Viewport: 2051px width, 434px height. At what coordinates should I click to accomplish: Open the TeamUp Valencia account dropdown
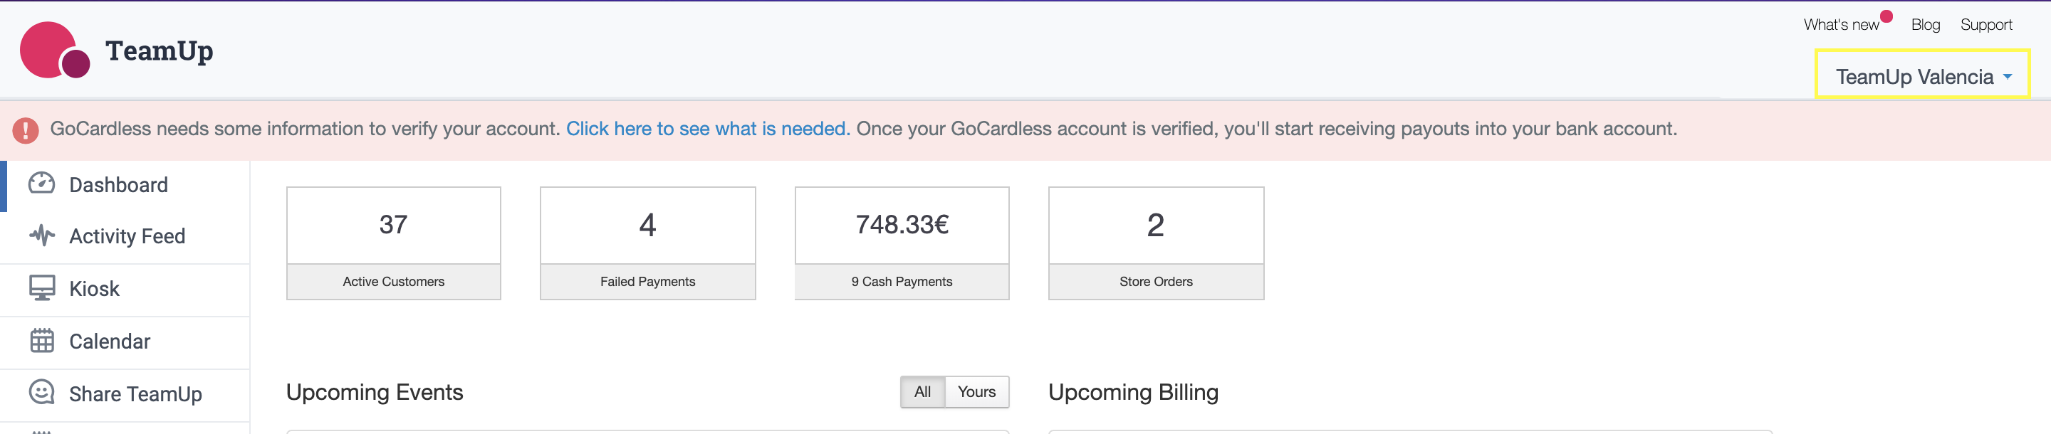point(1922,76)
